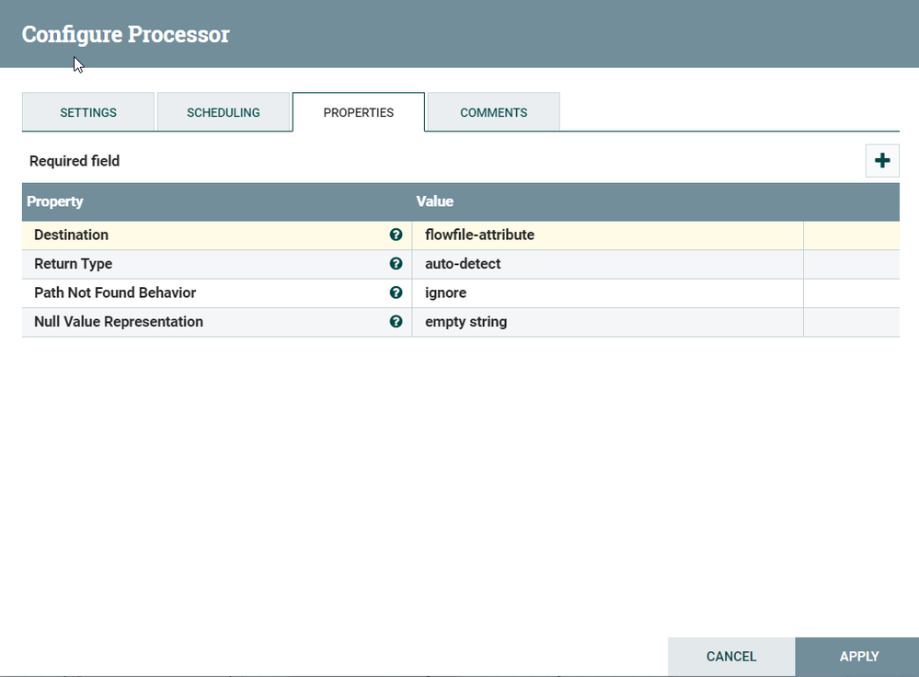Cancel the processor configuration
This screenshot has height=677, width=919.
[730, 657]
